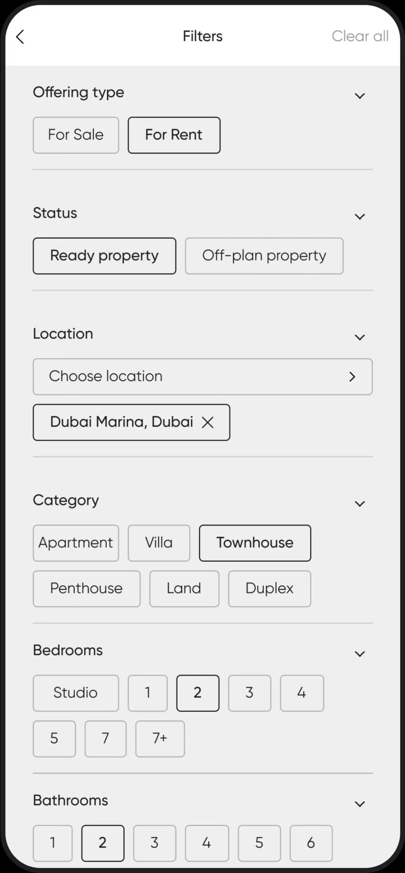The height and width of the screenshot is (873, 405).
Task: Collapse the Bathrooms section chevron
Action: [360, 804]
